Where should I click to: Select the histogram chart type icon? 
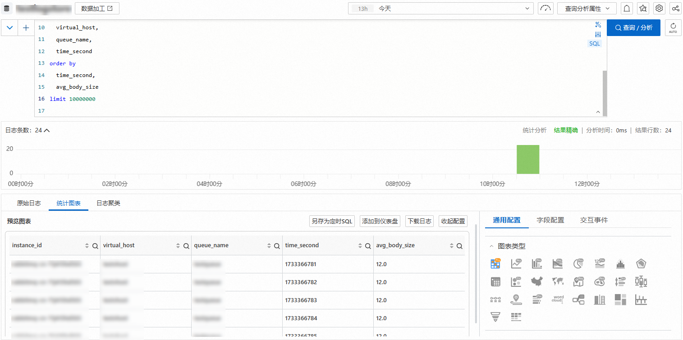(620, 264)
